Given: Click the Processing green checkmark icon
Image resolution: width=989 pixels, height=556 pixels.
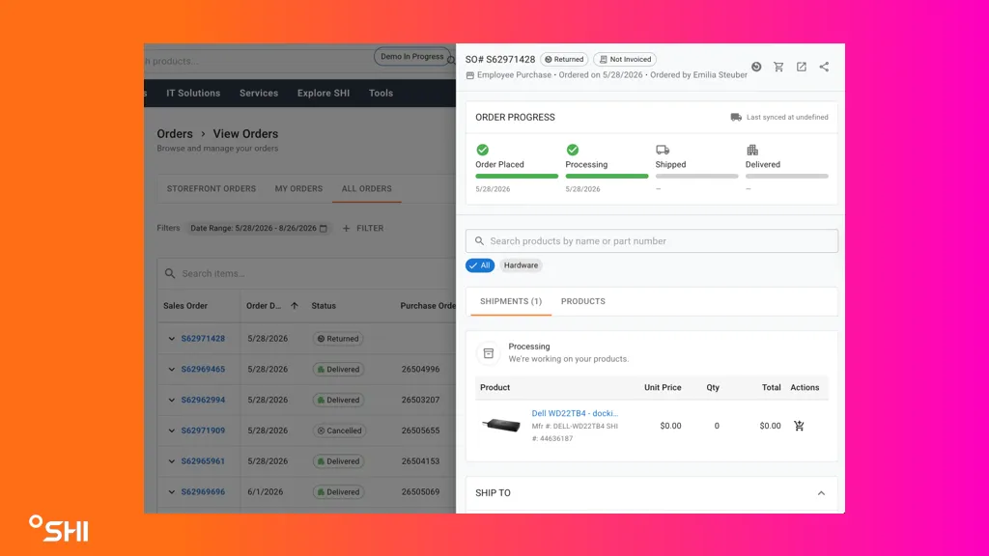Looking at the screenshot, I should pyautogui.click(x=573, y=150).
